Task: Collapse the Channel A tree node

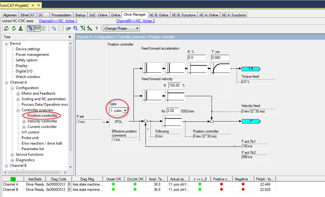Action: point(6,83)
